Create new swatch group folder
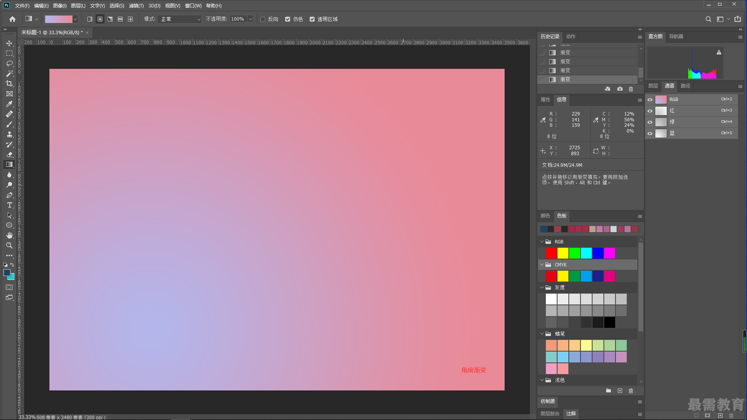This screenshot has height=420, width=747. coord(608,391)
